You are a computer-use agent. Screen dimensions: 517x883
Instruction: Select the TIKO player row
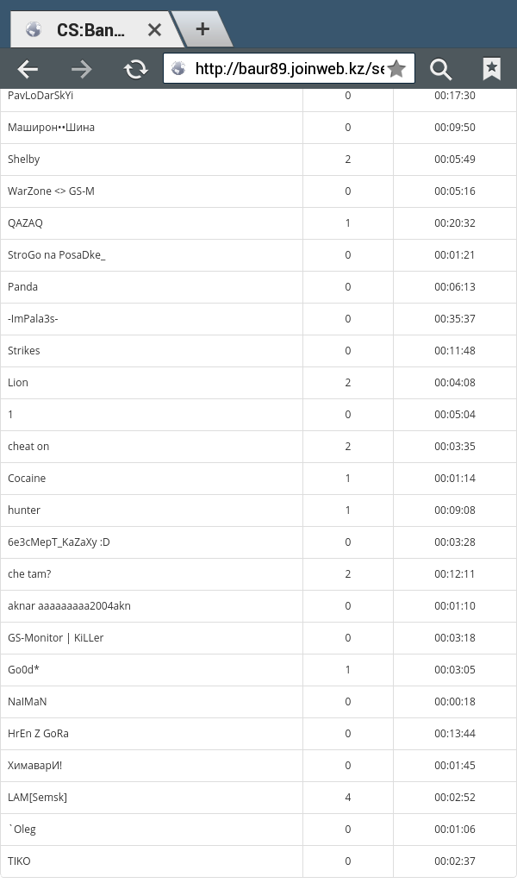click(258, 861)
